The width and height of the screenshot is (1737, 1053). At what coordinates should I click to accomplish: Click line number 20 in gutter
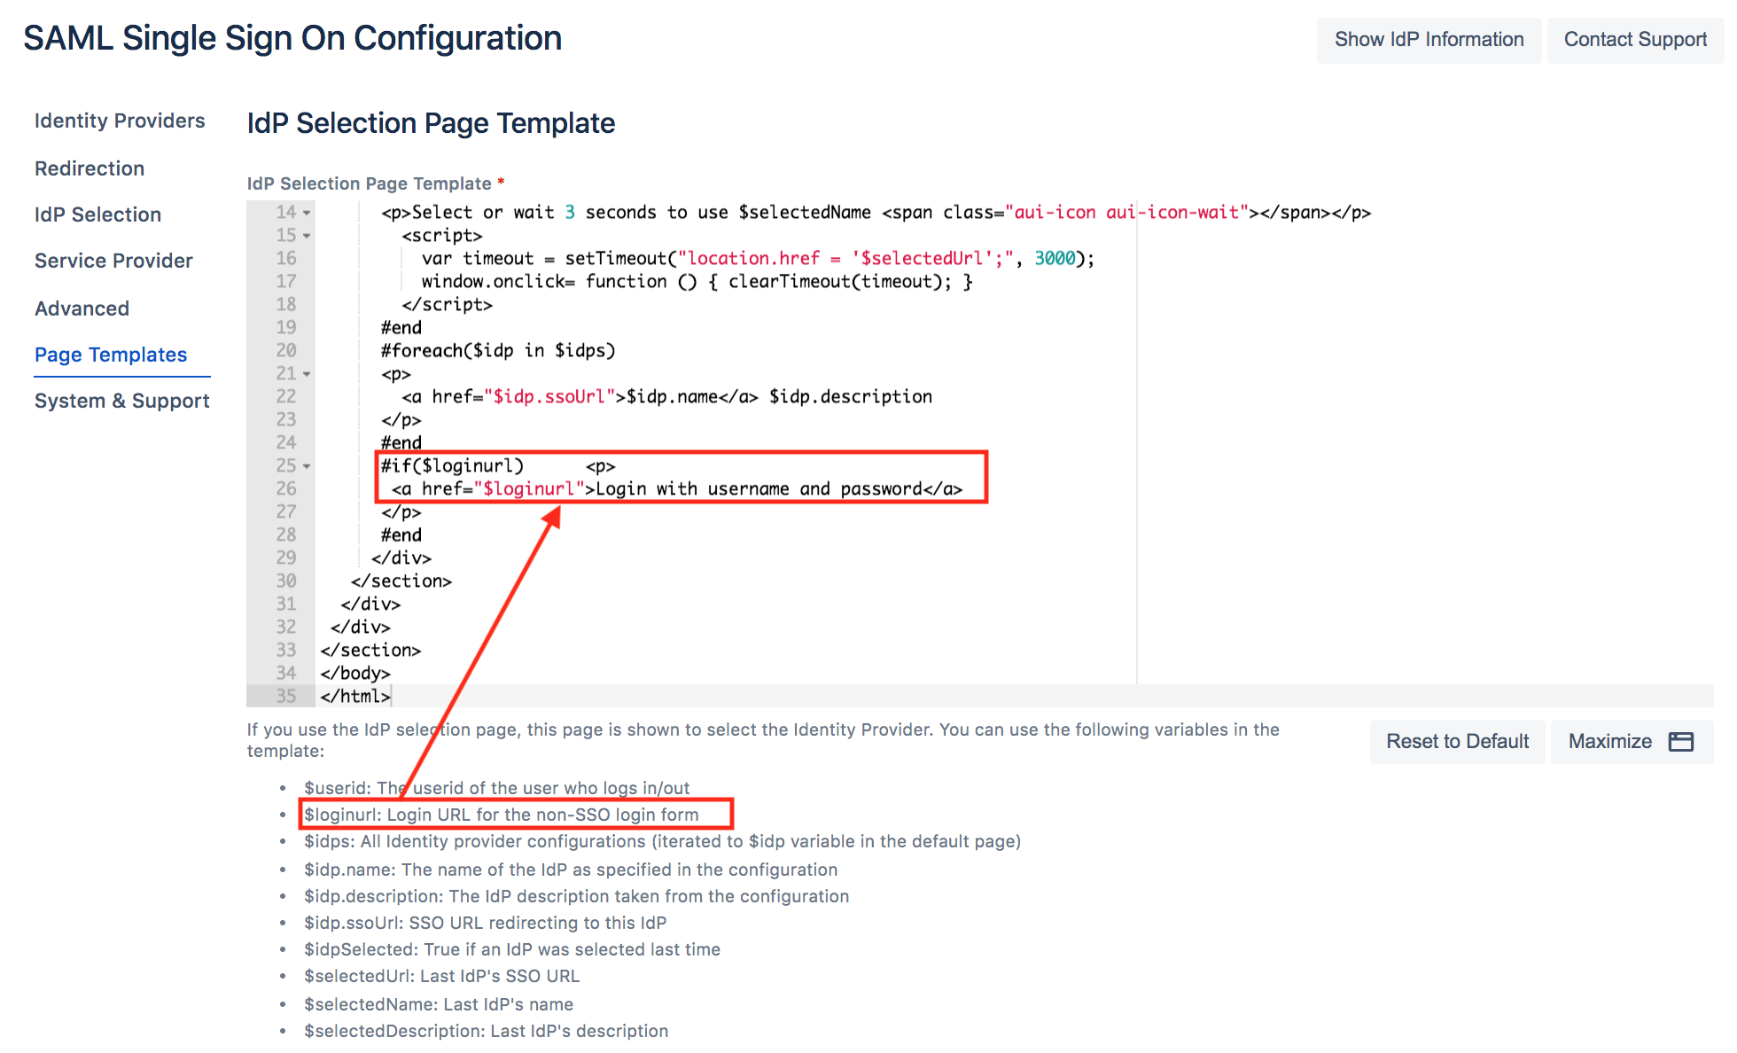click(285, 351)
